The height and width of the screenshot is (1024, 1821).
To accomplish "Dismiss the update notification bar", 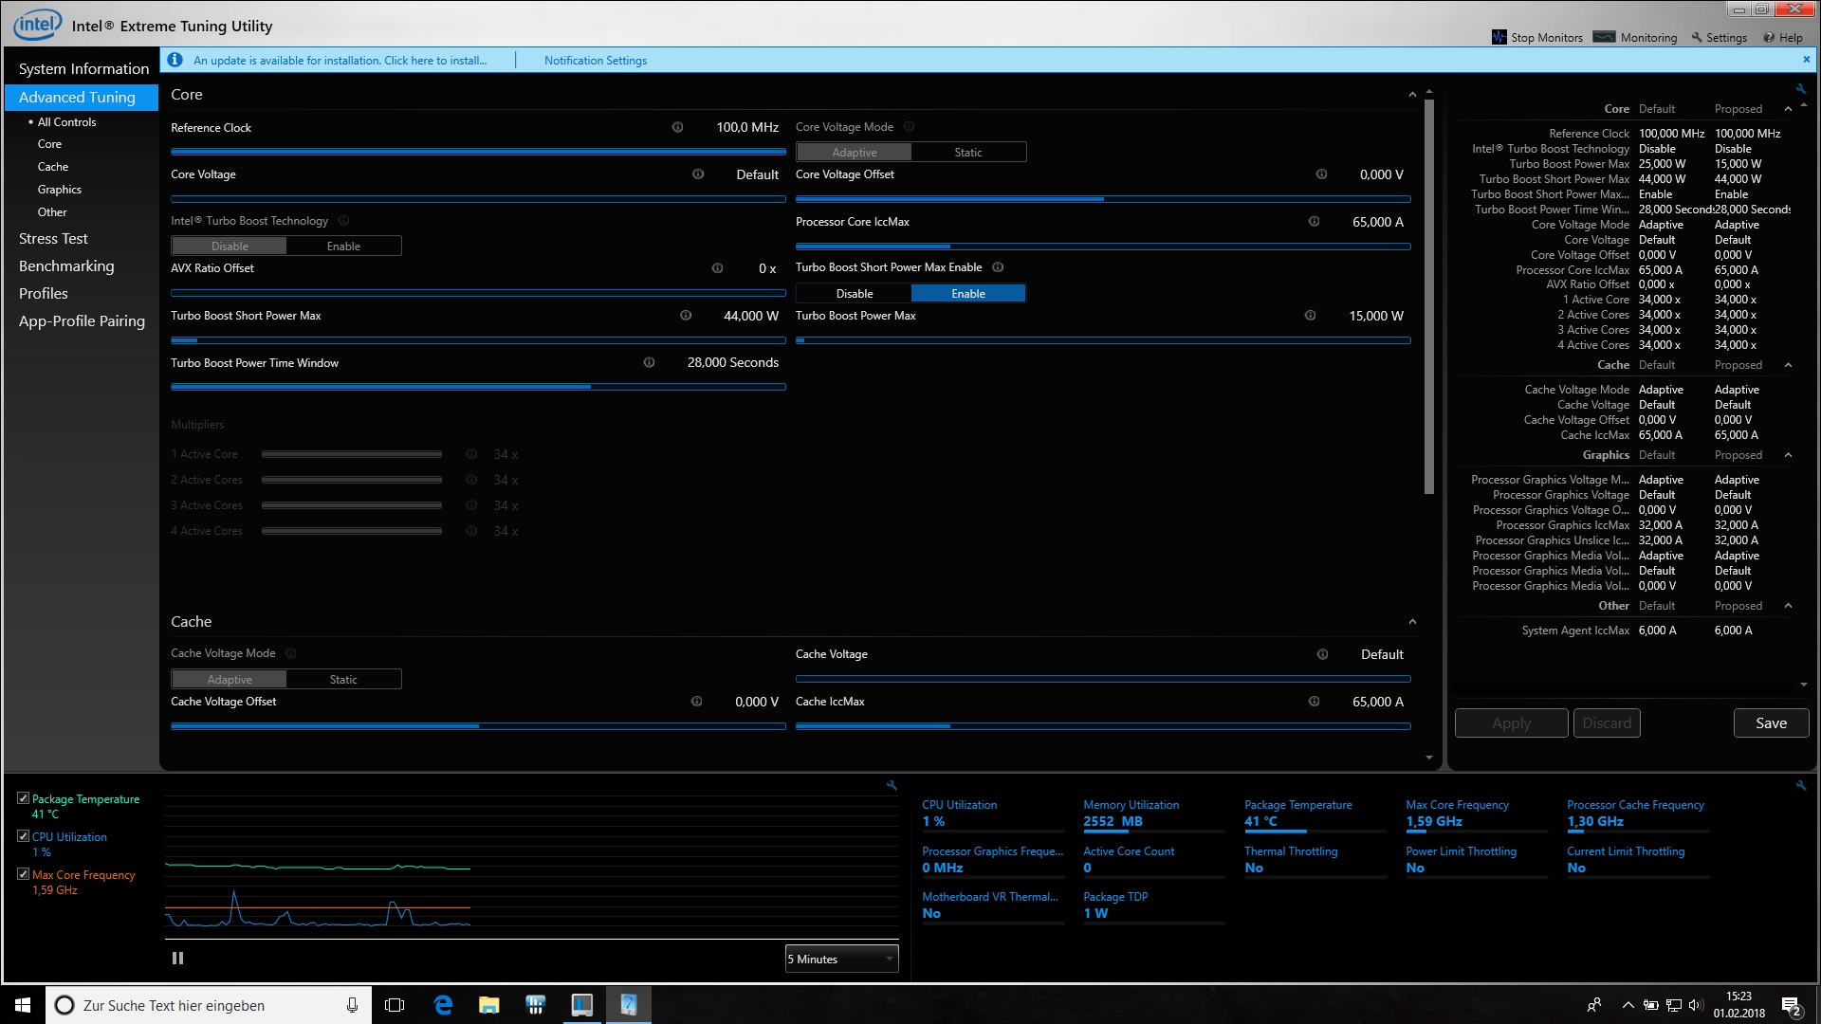I will (1806, 60).
